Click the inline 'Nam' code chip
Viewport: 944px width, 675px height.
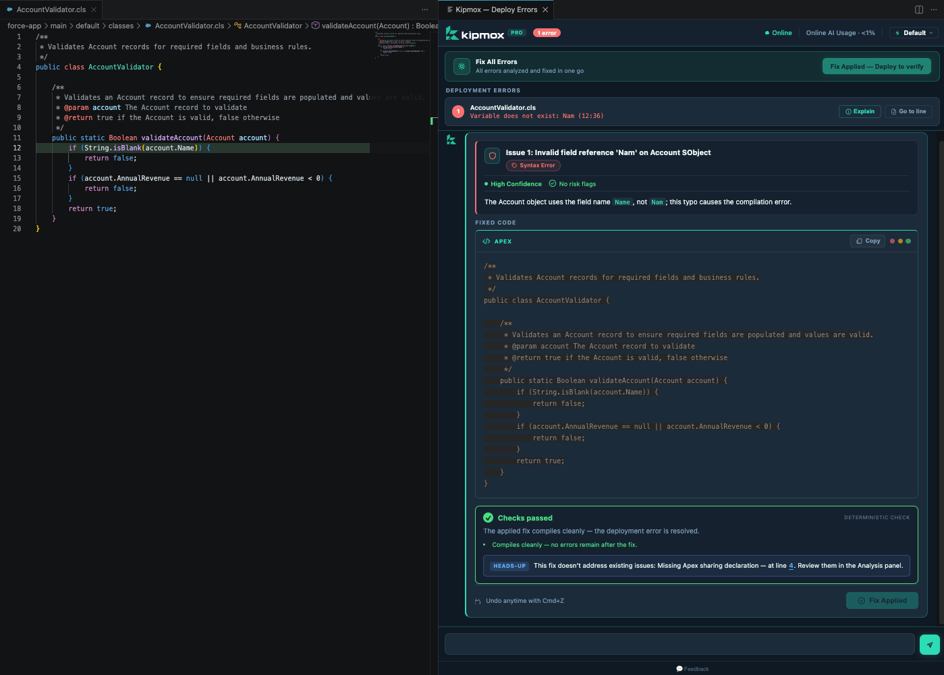(657, 202)
